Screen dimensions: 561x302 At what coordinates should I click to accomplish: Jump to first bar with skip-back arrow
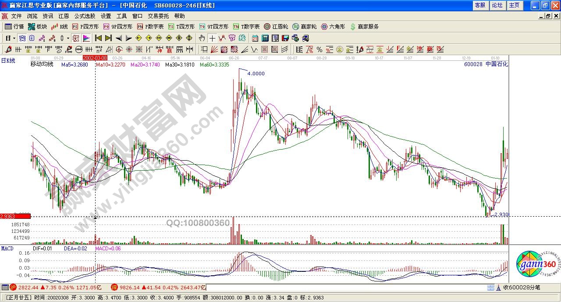coord(98,38)
